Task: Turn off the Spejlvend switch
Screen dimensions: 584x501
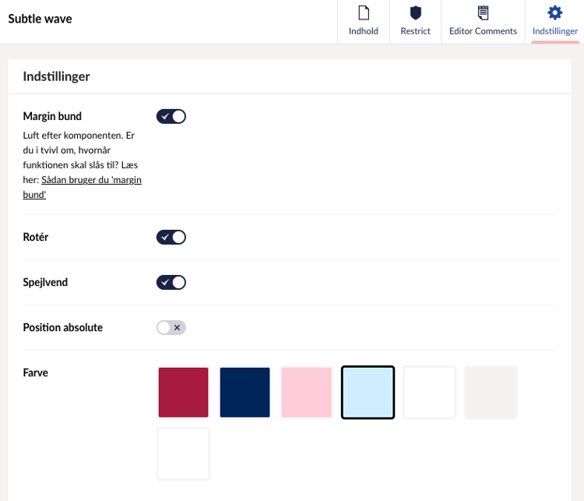Action: 171,282
